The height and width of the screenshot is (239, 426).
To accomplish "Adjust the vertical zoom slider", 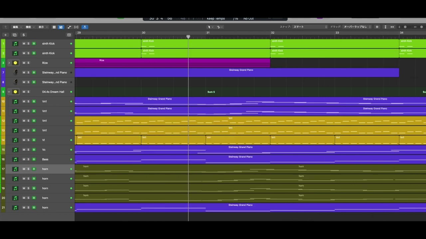I will tap(405, 27).
